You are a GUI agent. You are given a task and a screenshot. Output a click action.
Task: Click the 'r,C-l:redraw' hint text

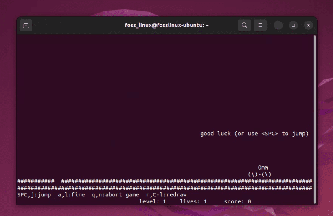coord(166,195)
